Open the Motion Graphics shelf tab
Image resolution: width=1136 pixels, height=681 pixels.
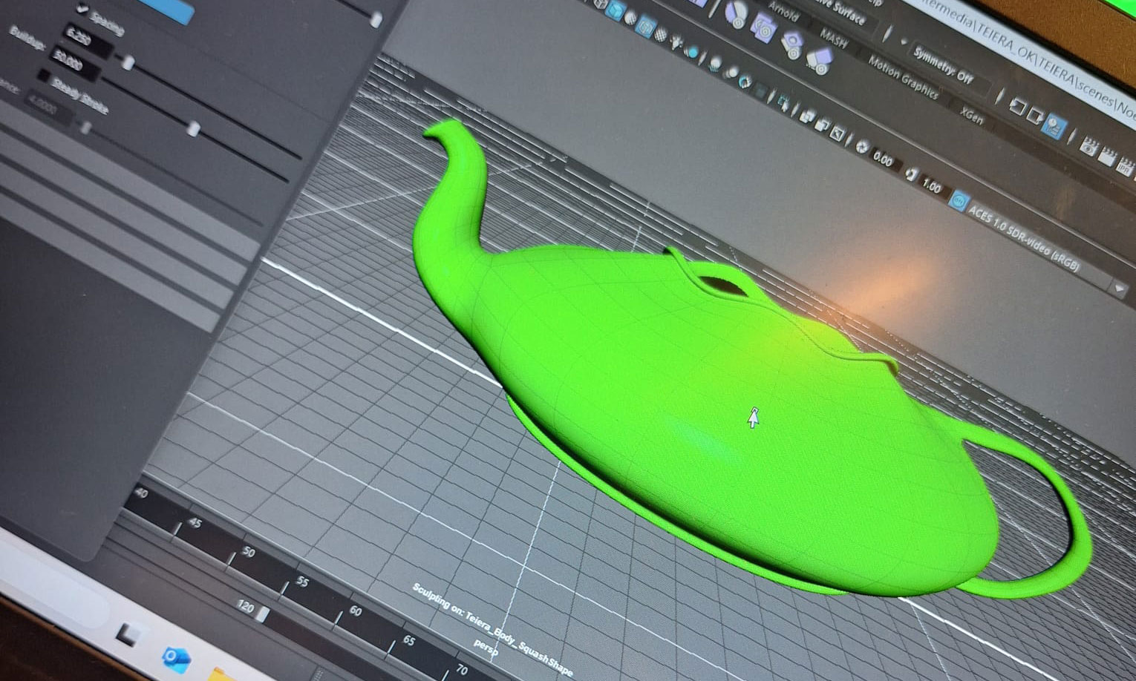904,77
